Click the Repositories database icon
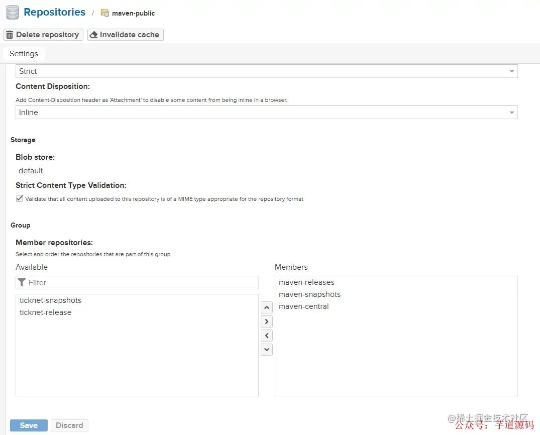 click(x=13, y=13)
